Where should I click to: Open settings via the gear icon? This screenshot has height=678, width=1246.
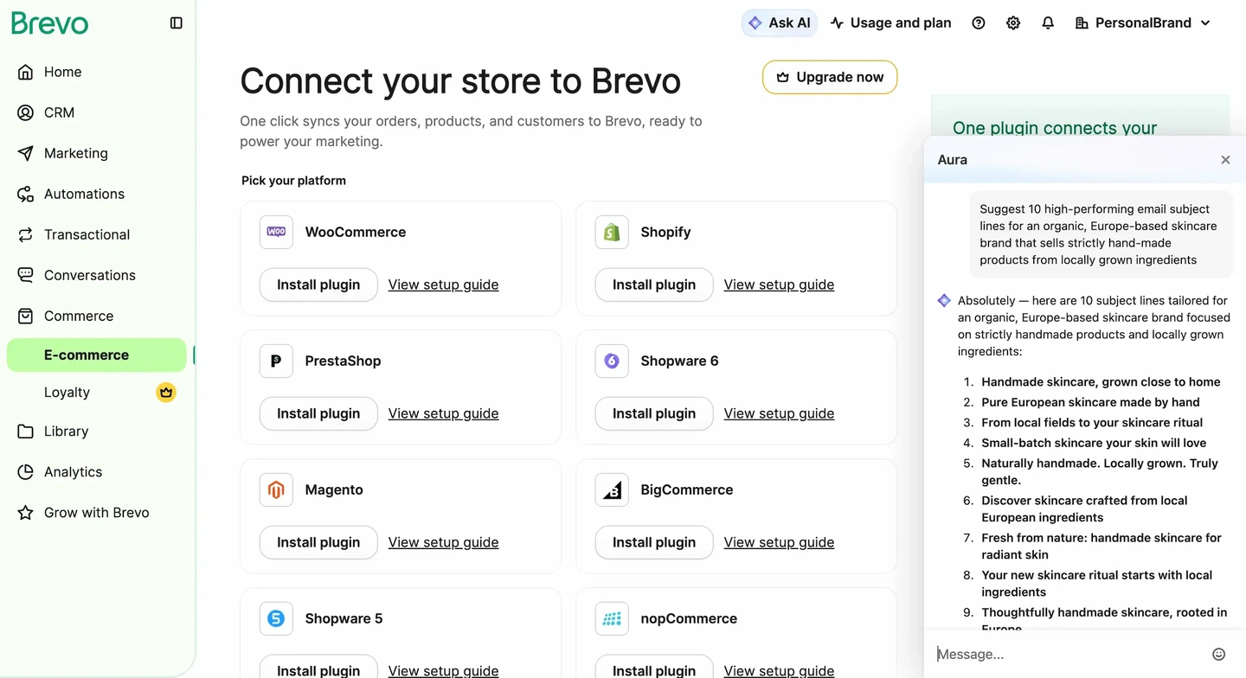coord(1013,23)
